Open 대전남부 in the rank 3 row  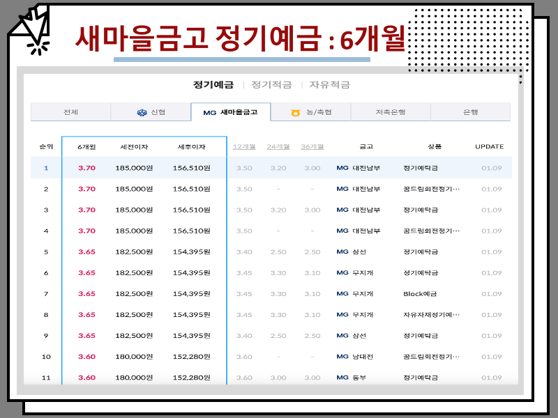366,210
